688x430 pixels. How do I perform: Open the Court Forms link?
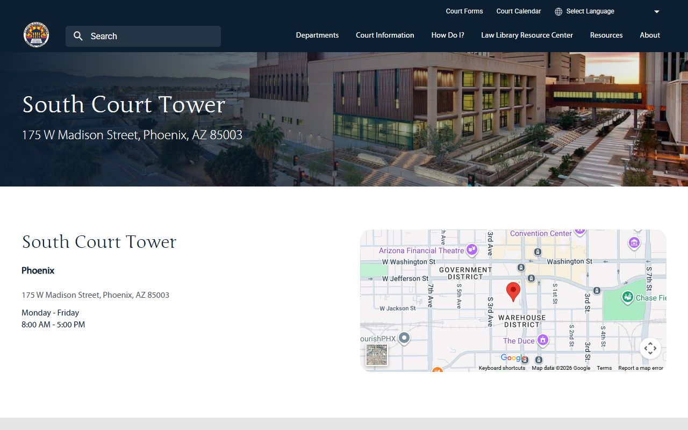click(464, 11)
